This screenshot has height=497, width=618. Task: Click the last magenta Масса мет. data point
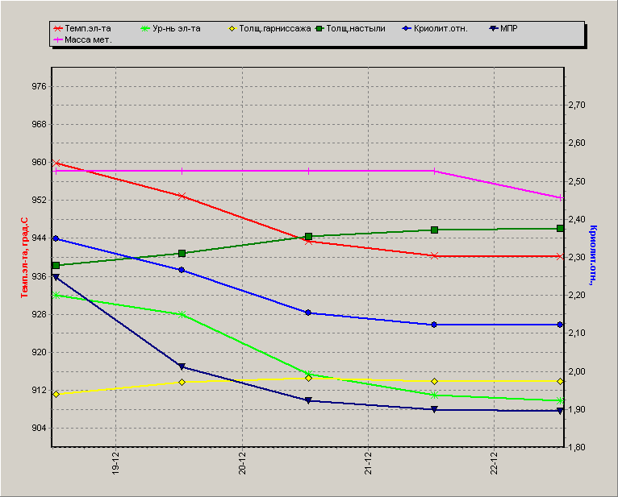[x=561, y=198]
